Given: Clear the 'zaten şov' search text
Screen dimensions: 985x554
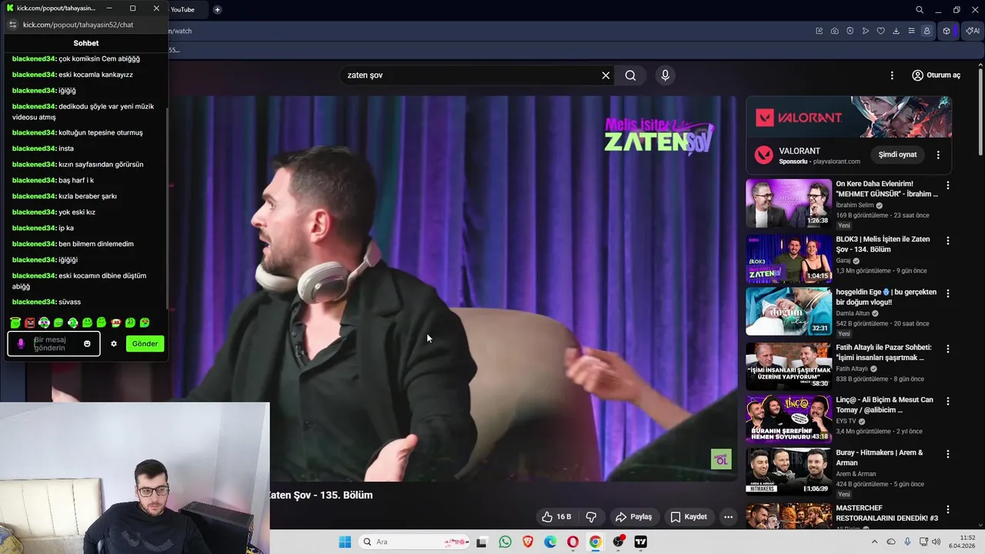Looking at the screenshot, I should pos(606,75).
